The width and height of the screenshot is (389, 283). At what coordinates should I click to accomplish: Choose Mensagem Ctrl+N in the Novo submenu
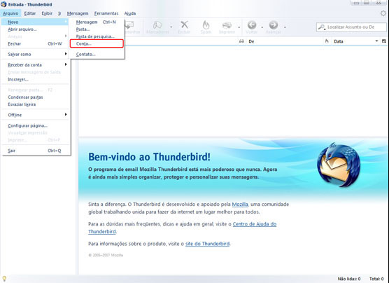[97, 22]
